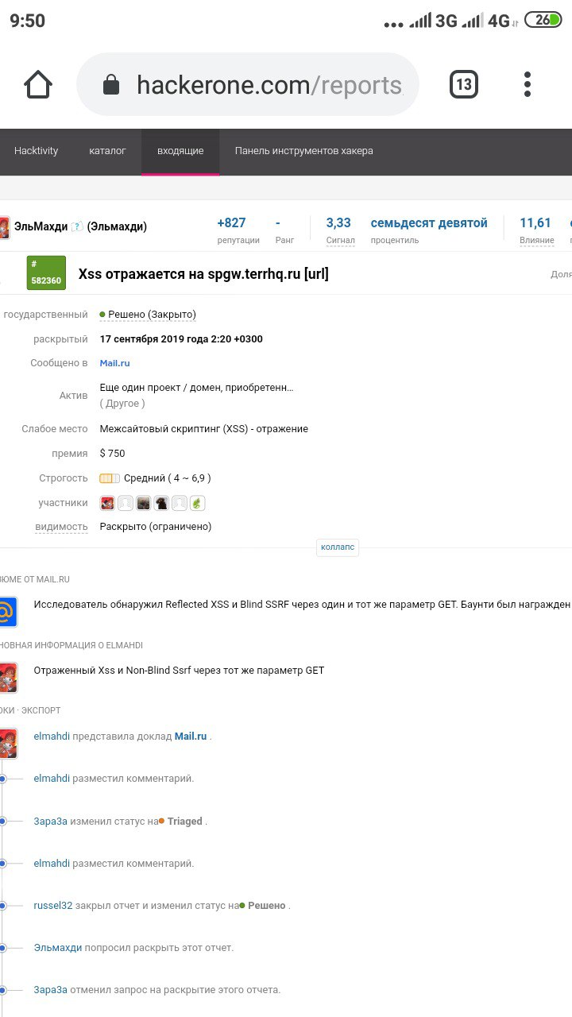Tap the hackerone.com address bar
Image resolution: width=572 pixels, height=1017 pixels.
click(x=269, y=85)
